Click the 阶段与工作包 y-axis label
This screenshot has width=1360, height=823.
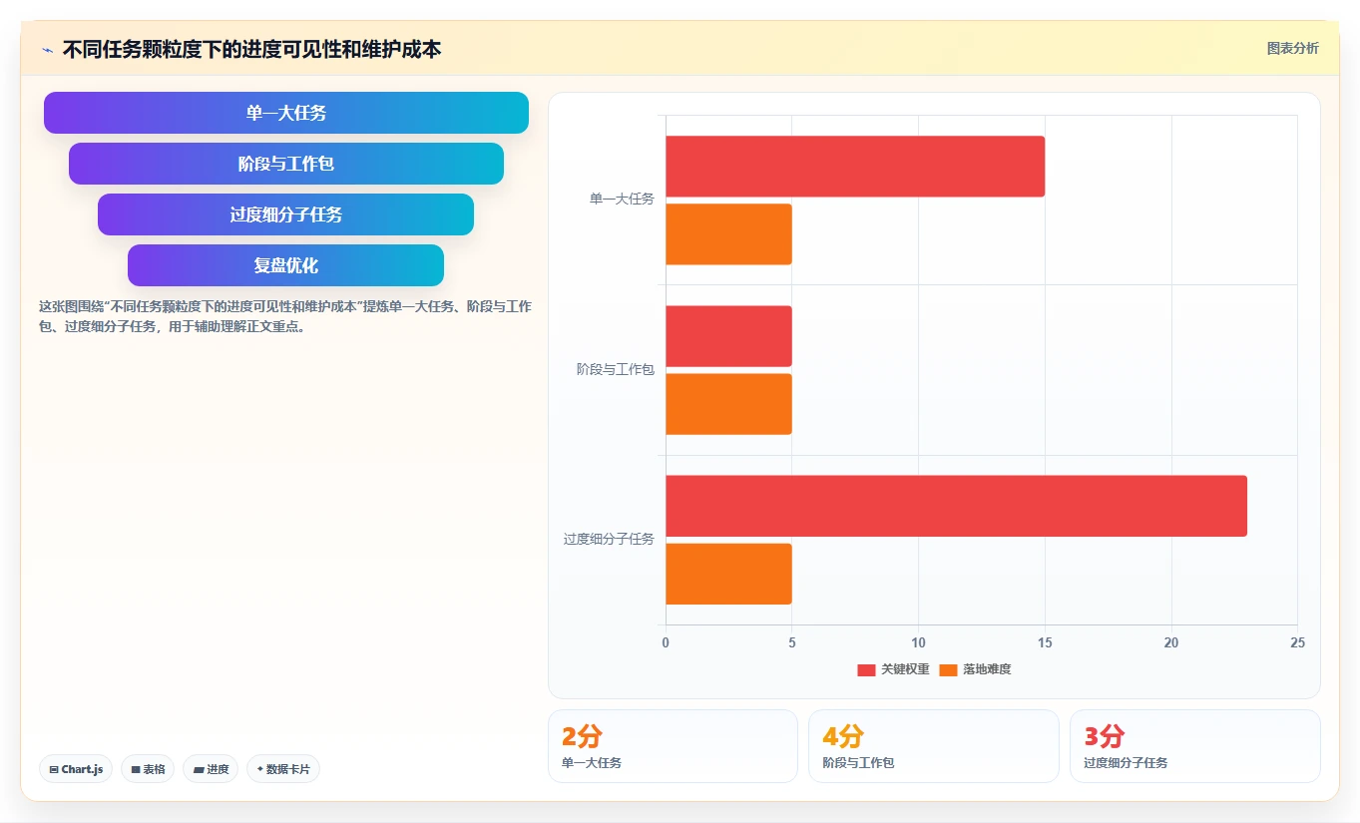616,369
